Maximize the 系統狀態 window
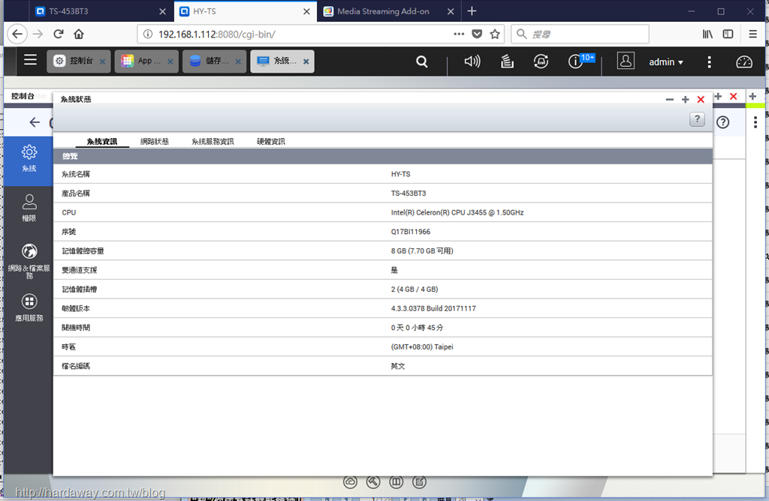769x501 pixels. point(685,100)
